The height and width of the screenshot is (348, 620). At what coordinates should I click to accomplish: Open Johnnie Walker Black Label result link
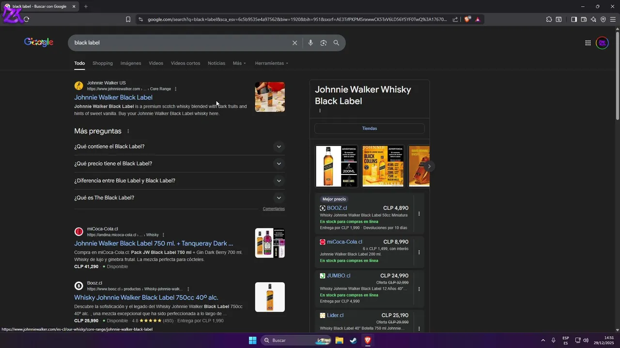pyautogui.click(x=113, y=98)
